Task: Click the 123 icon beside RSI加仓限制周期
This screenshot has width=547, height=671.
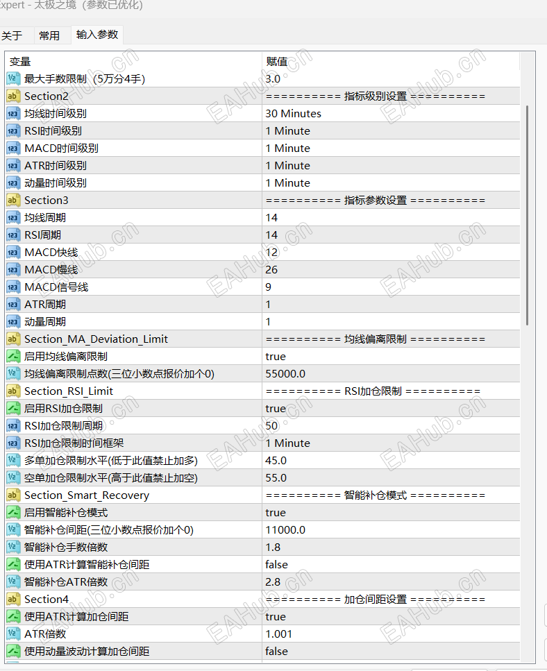Action: (13, 425)
